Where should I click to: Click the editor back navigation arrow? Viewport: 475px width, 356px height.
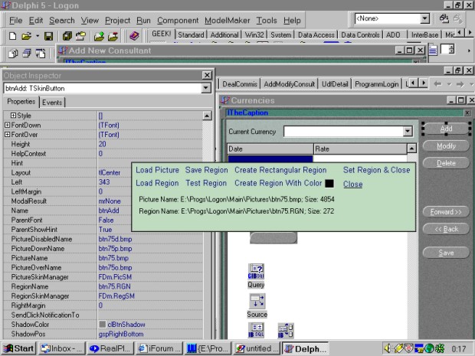(437, 84)
